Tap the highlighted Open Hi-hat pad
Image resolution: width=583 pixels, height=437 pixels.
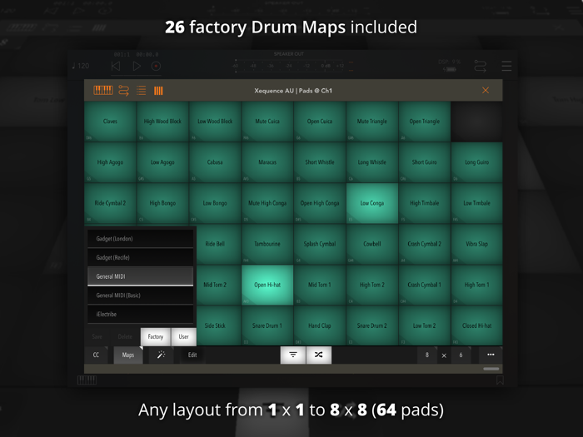(267, 285)
